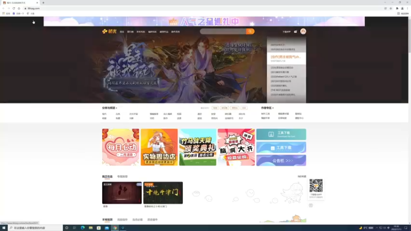Open the notification center icon in tray

406,228
